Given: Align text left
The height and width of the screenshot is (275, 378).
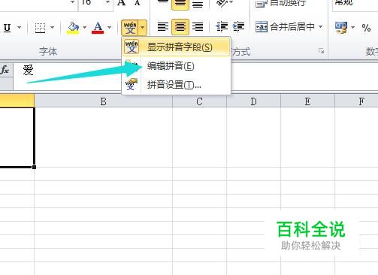Looking at the screenshot, I should [163, 27].
